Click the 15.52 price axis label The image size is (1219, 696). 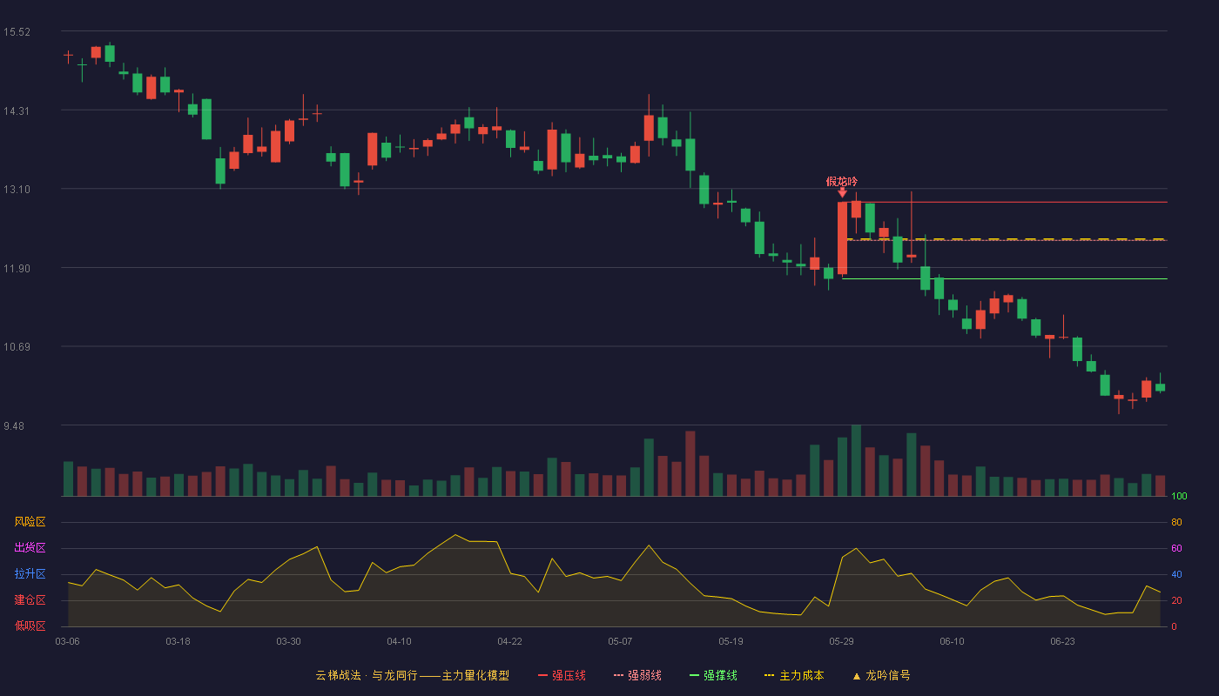pyautogui.click(x=17, y=32)
